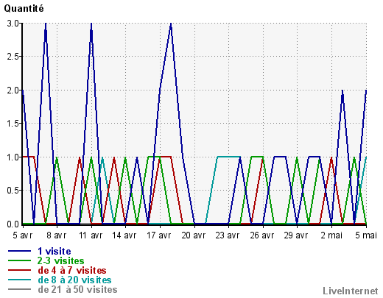Image resolution: width=383 pixels, height=298 pixels.
Task: Click the '5 mai' x-axis date label
Action: coord(366,235)
